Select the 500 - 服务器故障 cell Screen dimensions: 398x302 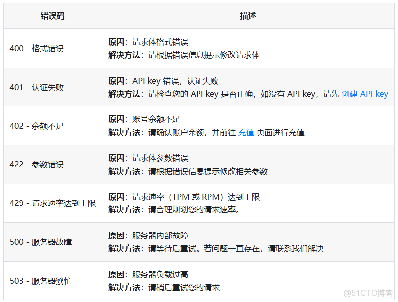(x=53, y=242)
